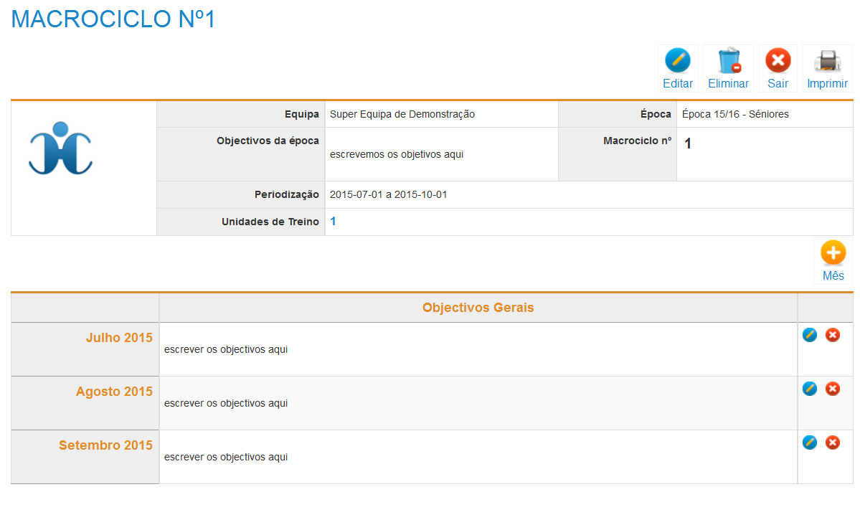Click the Editar pencil icon
The width and height of the screenshot is (860, 530).
(x=677, y=61)
